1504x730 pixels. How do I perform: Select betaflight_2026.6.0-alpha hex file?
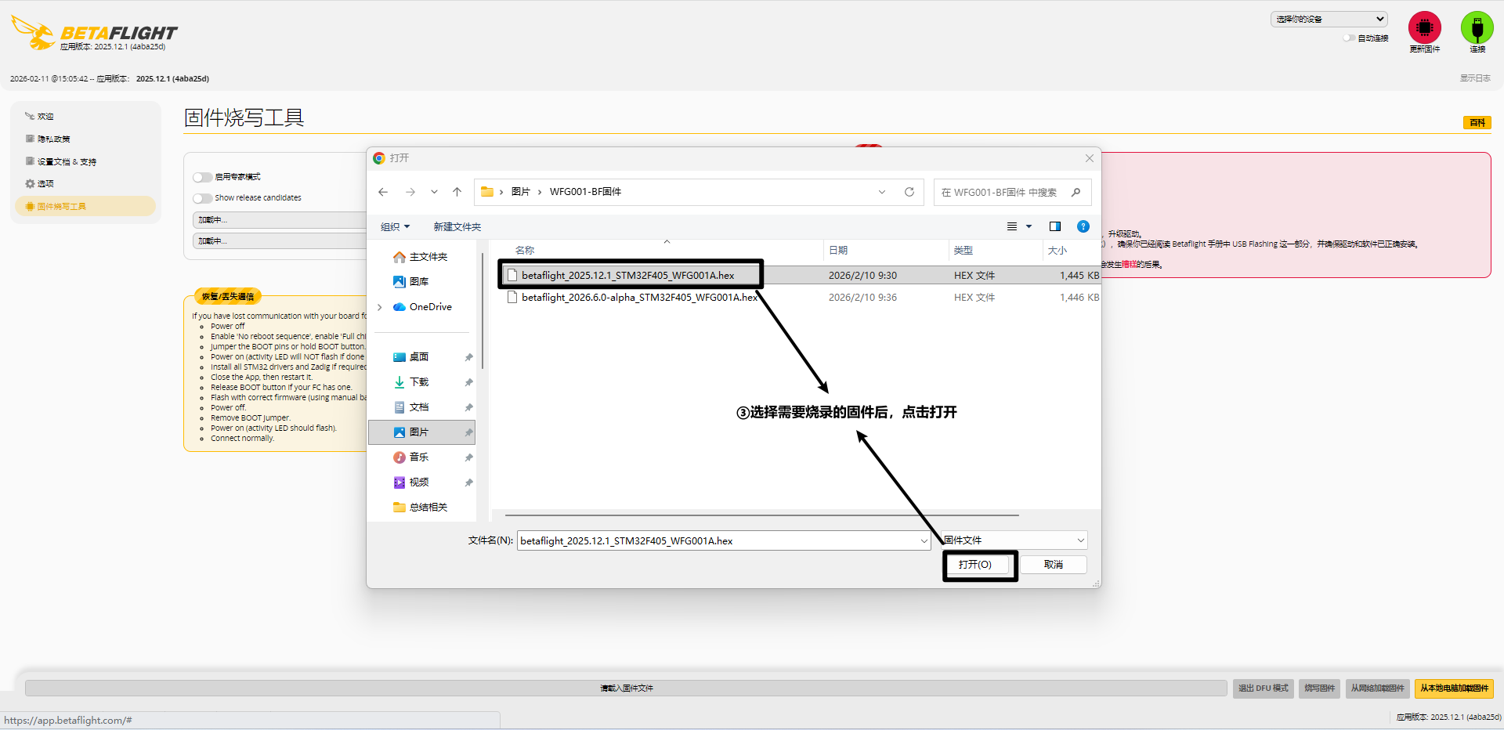pos(639,298)
